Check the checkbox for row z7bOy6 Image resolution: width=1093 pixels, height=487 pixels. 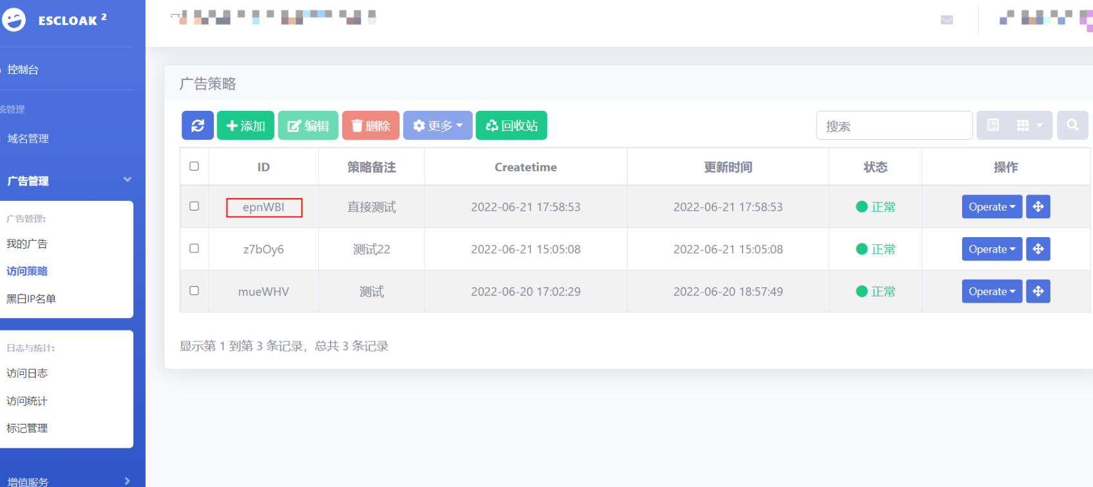194,249
